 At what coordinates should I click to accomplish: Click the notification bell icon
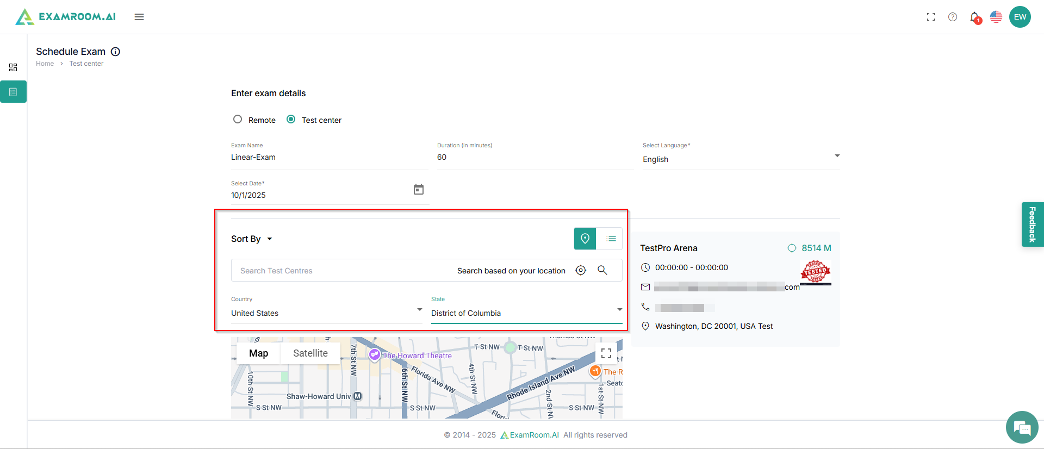tap(974, 17)
